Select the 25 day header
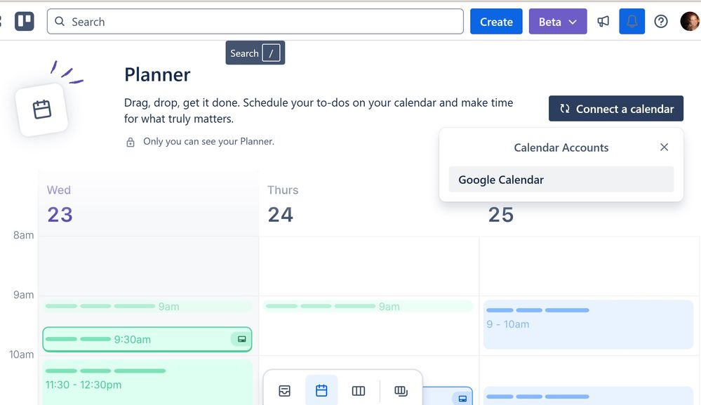Viewport: 701px width, 405px height. click(x=501, y=215)
